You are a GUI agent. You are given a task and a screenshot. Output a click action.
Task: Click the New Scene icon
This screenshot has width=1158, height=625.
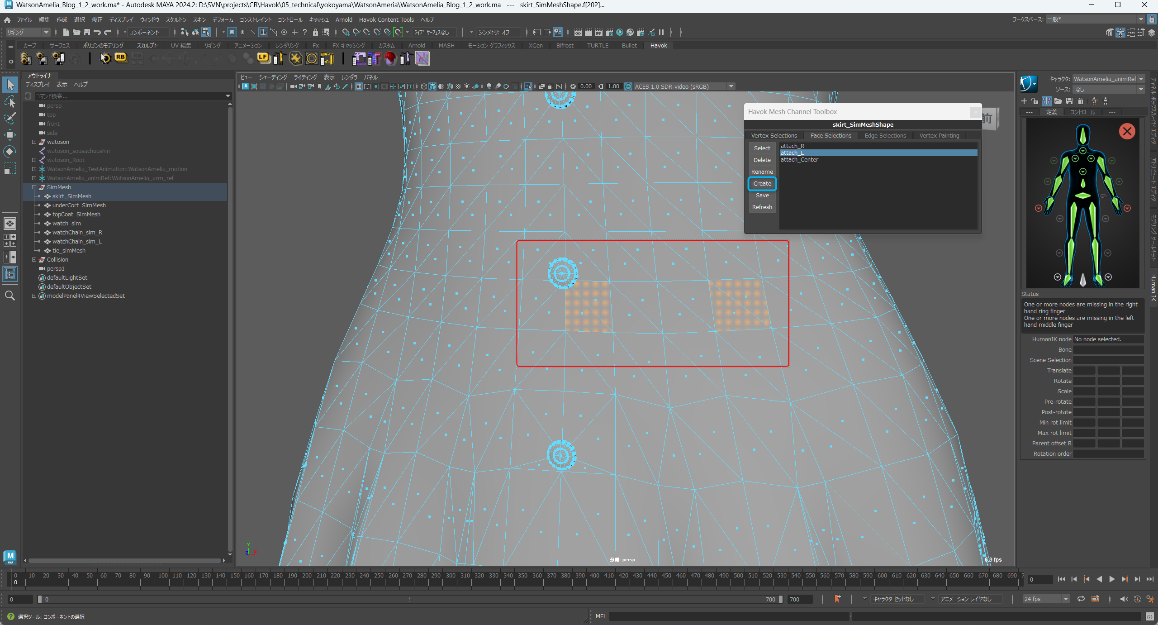tap(66, 32)
